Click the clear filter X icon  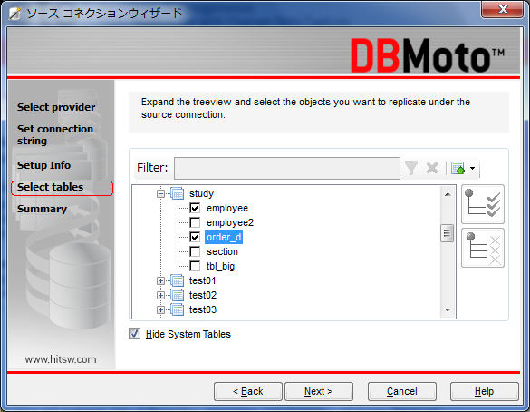coord(432,168)
